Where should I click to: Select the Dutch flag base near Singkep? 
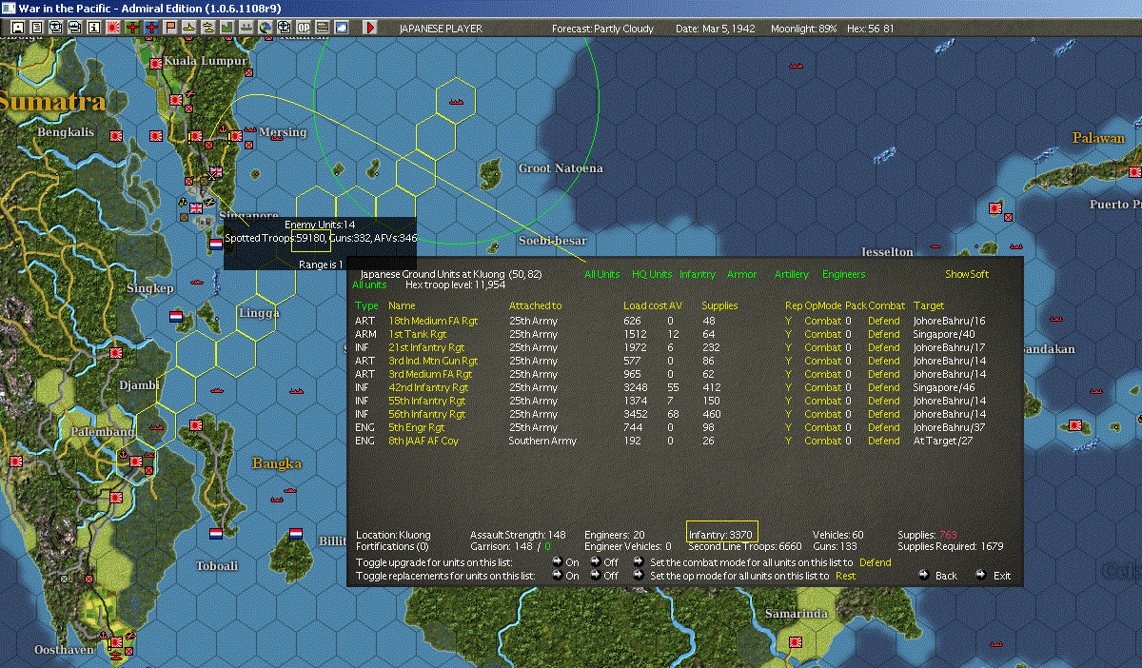click(176, 317)
